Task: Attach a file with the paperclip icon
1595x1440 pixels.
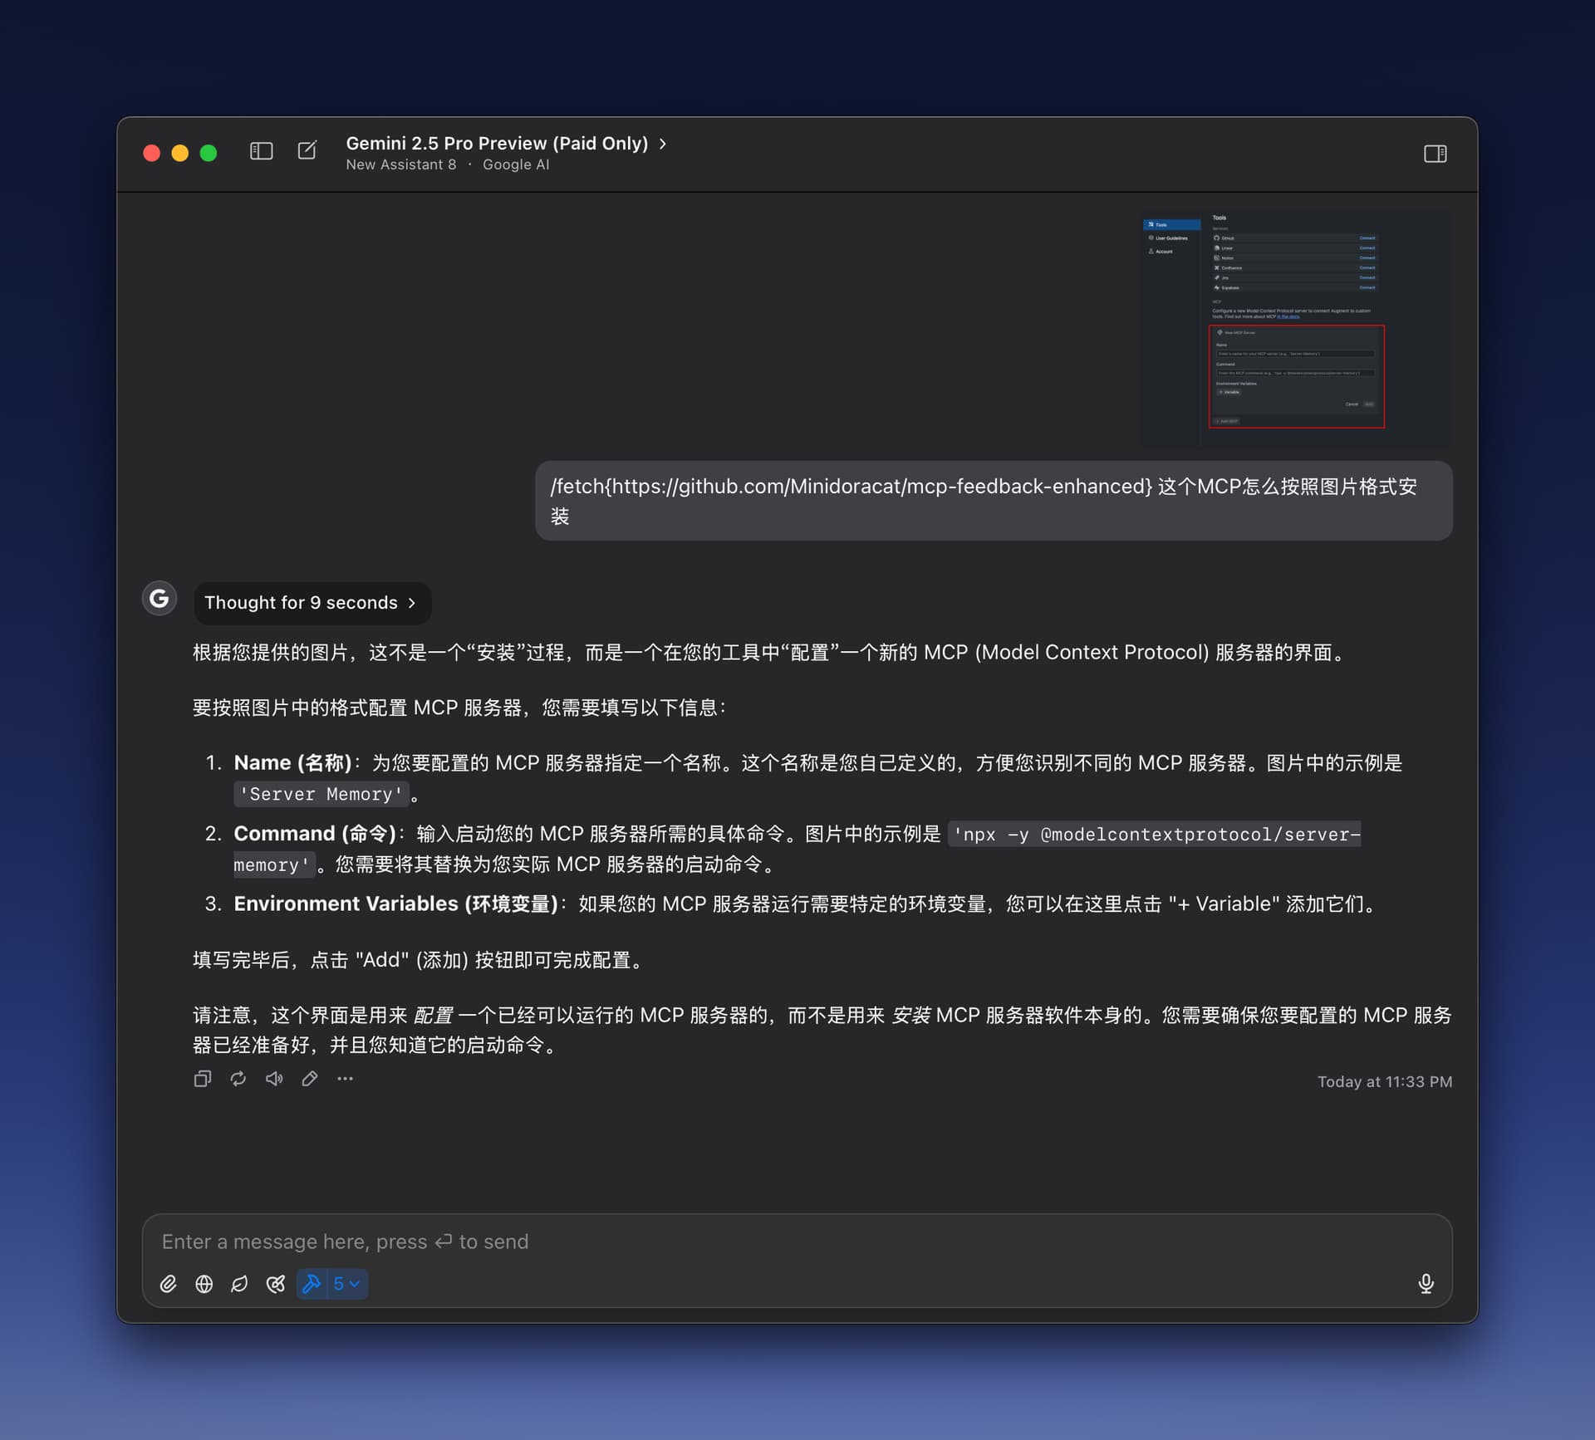Action: point(169,1285)
